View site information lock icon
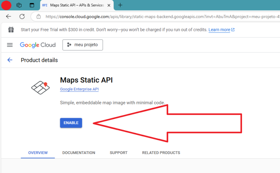 point(38,16)
